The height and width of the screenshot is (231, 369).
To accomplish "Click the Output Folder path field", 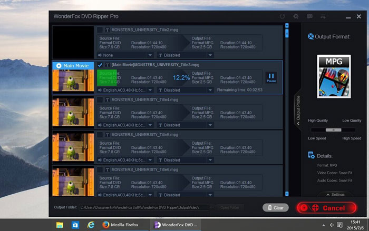I will 144,207.
